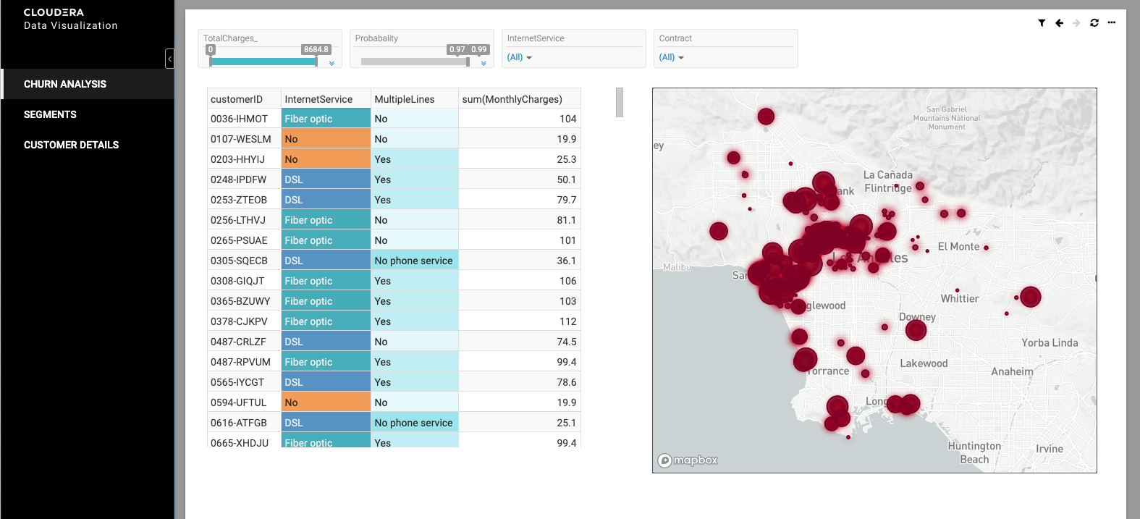The image size is (1140, 519).
Task: Open the Segments tab
Action: click(88, 114)
